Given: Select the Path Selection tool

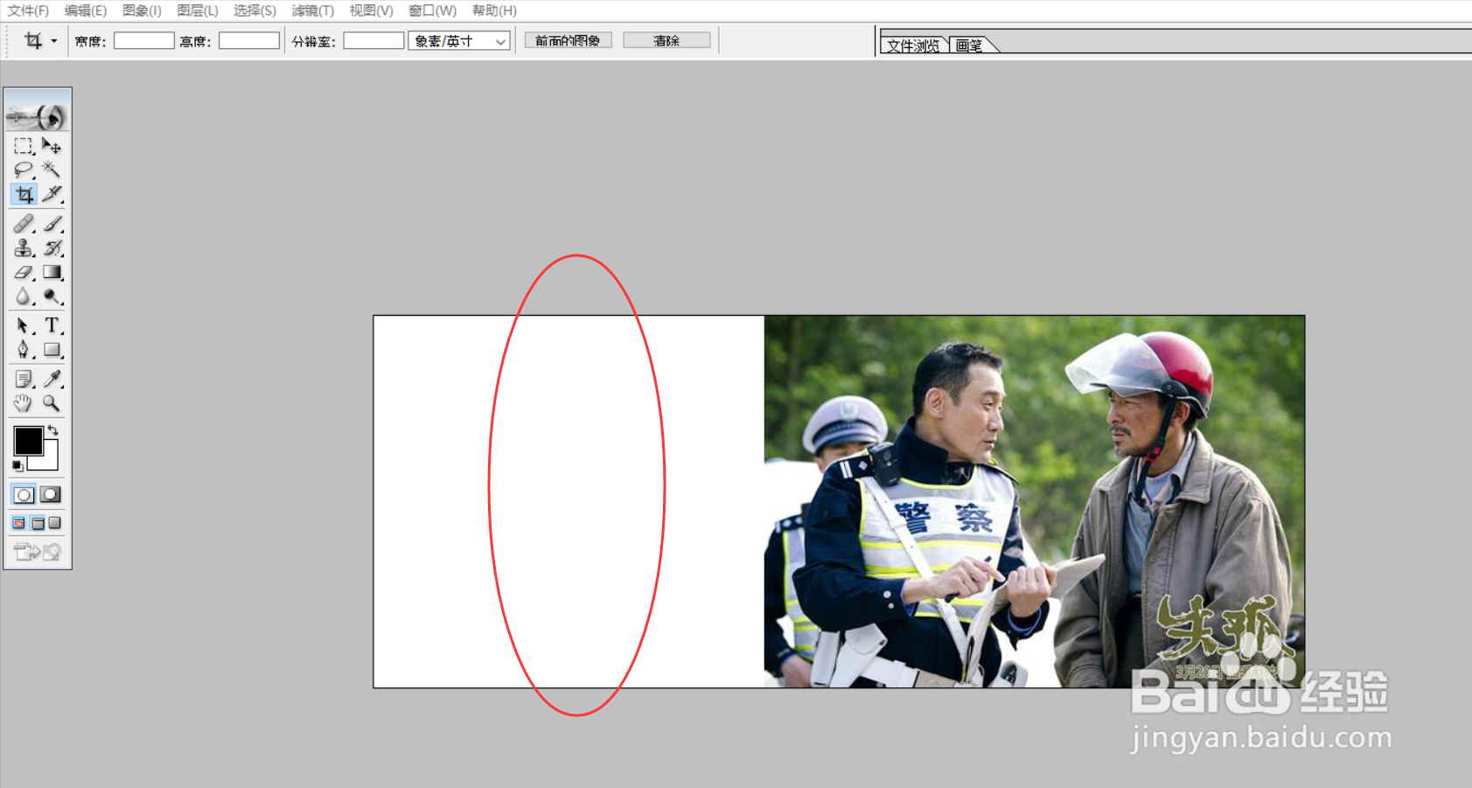Looking at the screenshot, I should (x=24, y=325).
